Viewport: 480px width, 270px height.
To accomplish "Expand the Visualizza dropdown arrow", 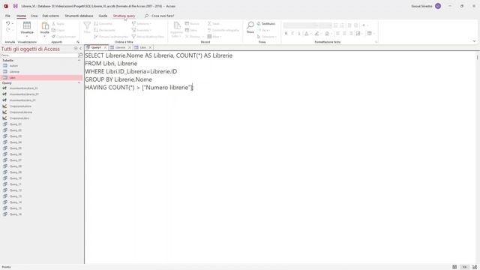I will point(27,37).
